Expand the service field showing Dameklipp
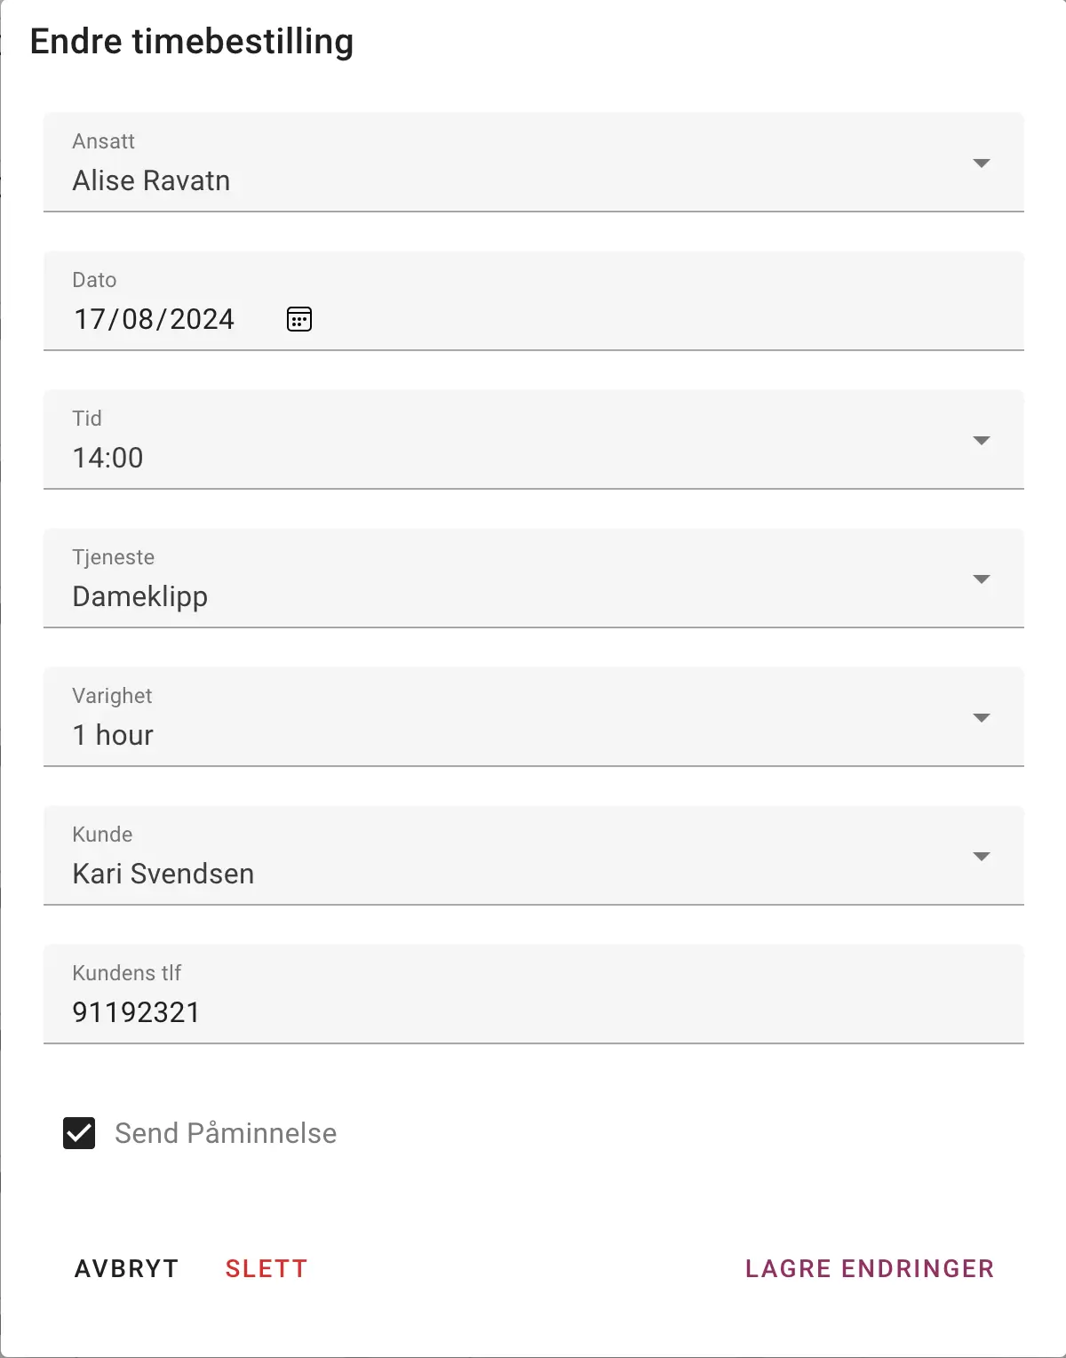The image size is (1066, 1358). tap(140, 596)
